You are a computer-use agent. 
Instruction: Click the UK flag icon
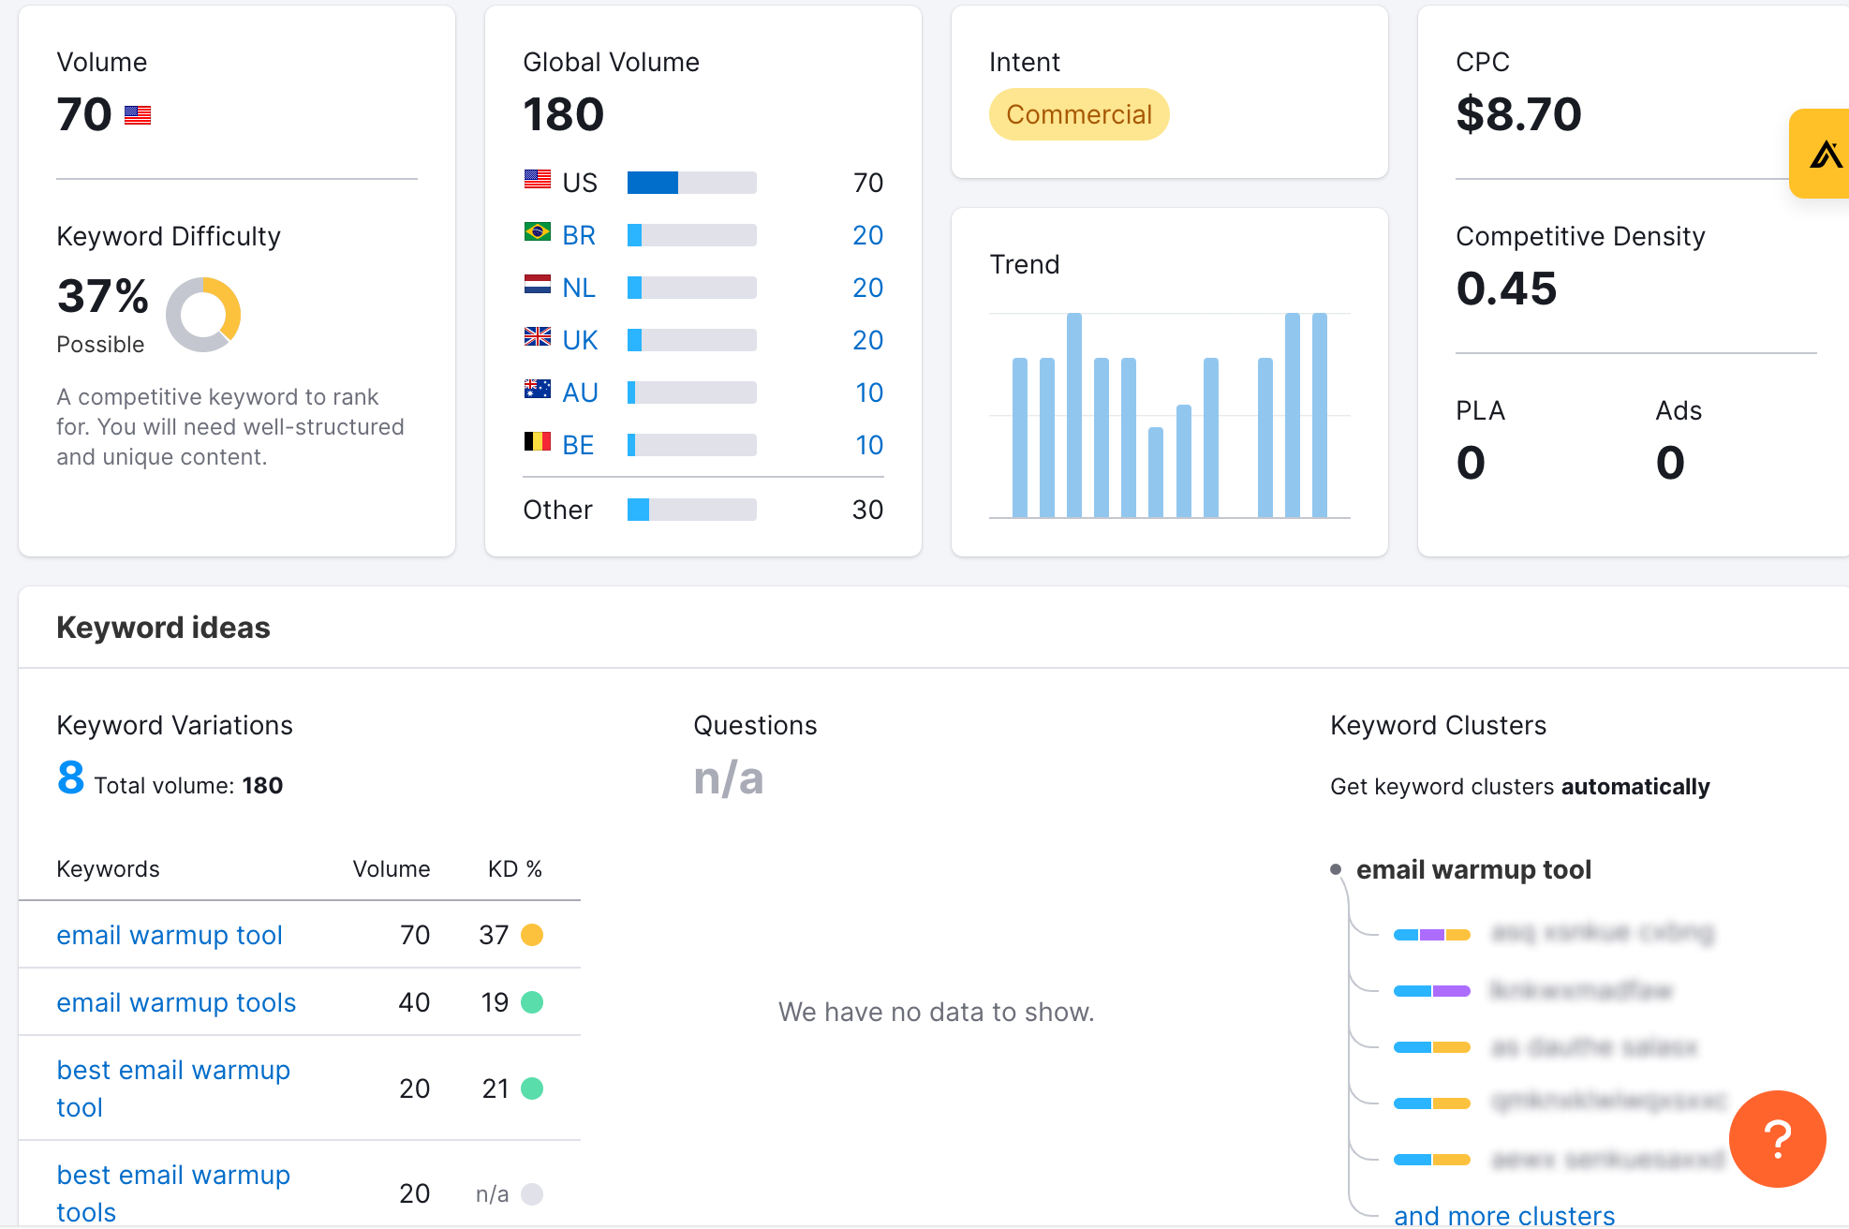pos(537,336)
